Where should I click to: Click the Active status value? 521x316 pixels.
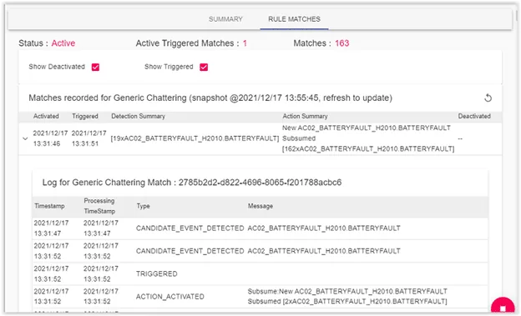63,43
